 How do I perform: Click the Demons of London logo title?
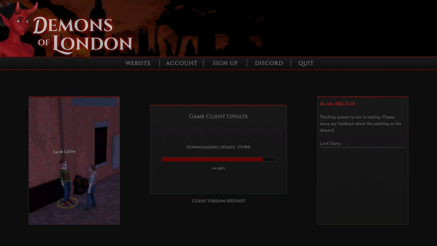(83, 36)
